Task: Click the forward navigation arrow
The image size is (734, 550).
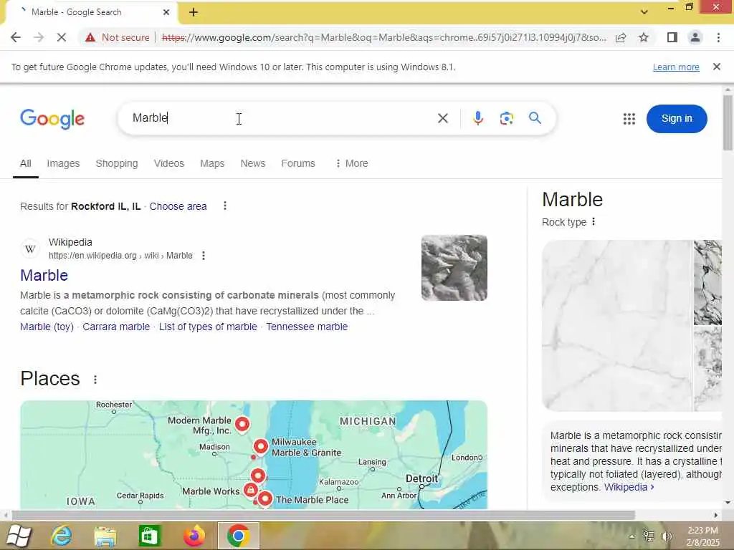Action: click(x=39, y=37)
